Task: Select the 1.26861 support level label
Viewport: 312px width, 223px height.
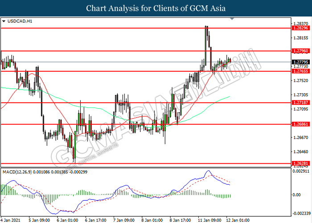Action: pyautogui.click(x=301, y=124)
